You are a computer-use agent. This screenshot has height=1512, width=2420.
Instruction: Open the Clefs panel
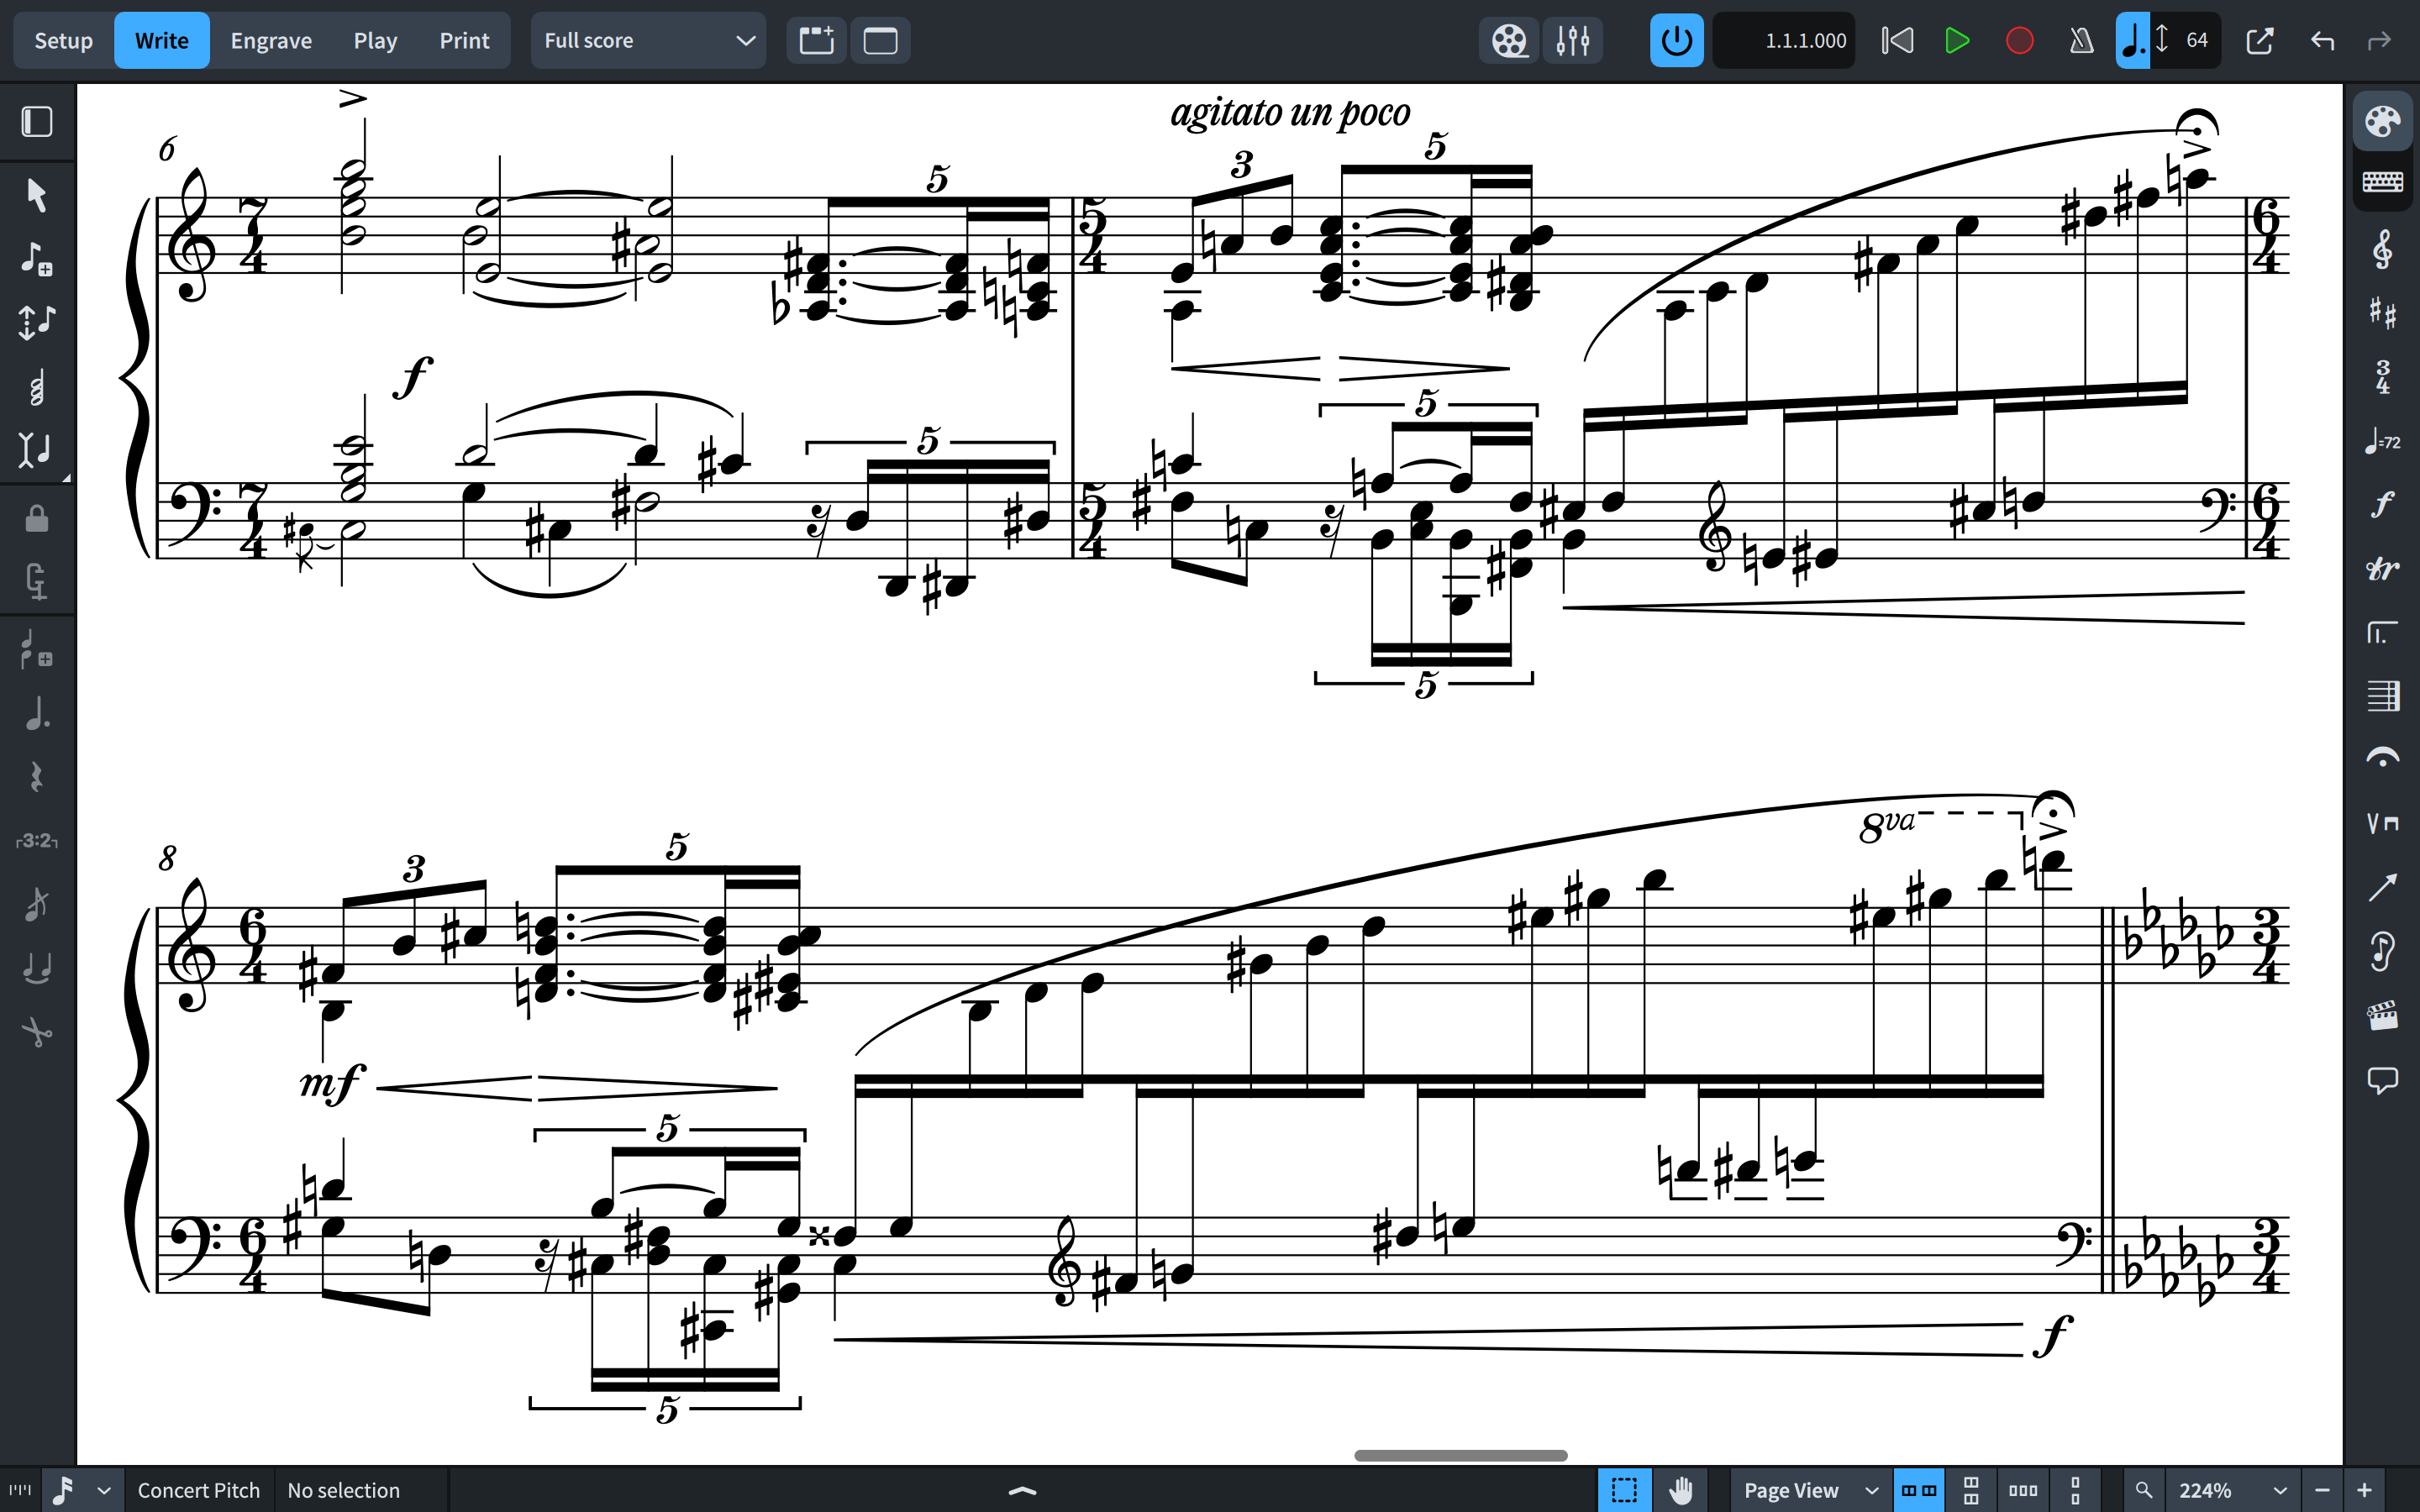(2382, 250)
